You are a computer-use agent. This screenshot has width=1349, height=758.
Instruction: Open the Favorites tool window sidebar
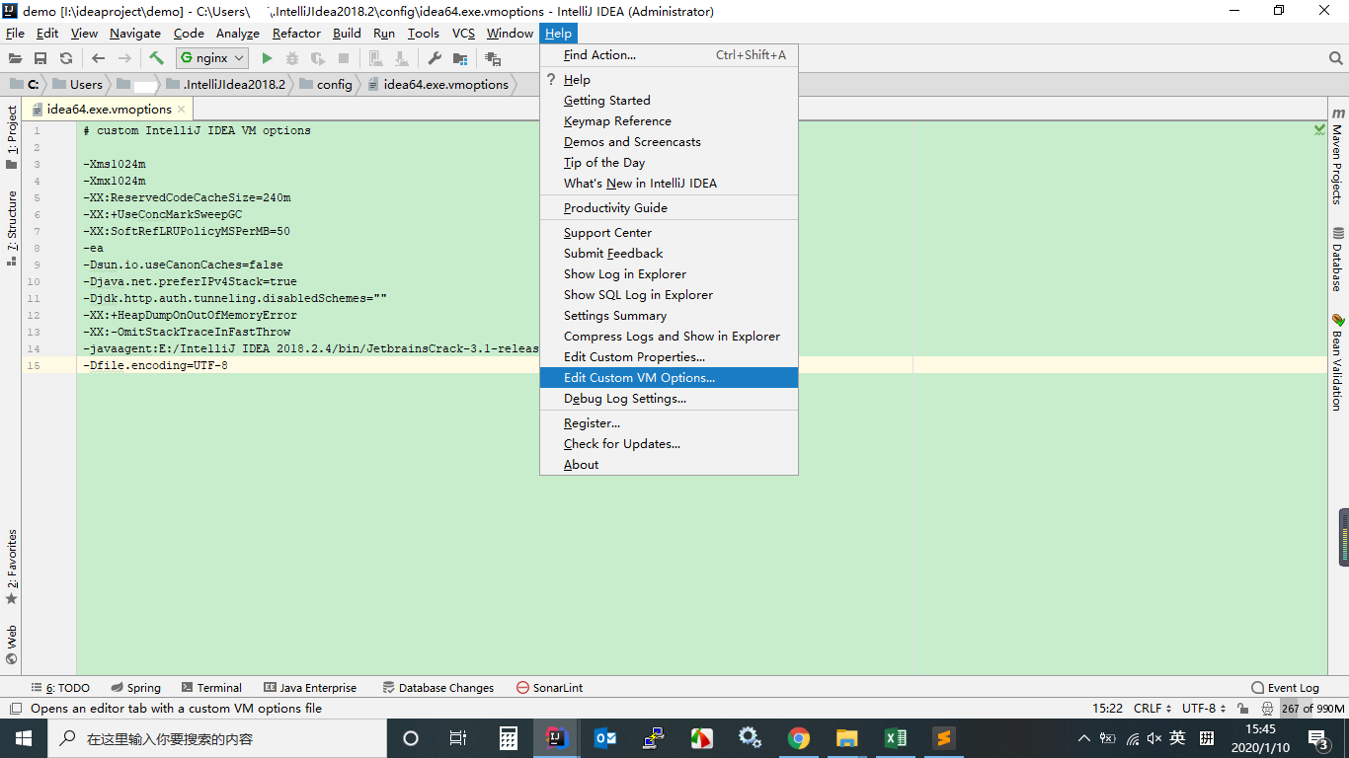point(12,567)
